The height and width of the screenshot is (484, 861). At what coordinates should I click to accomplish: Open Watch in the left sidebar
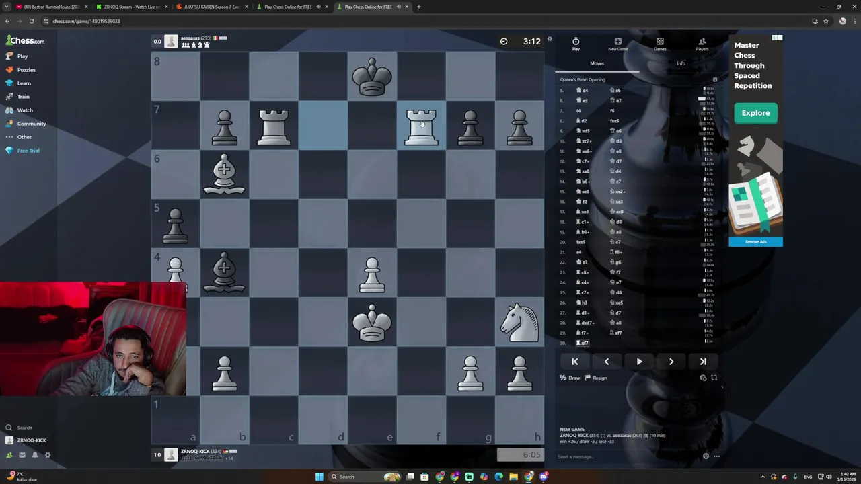tap(20, 110)
